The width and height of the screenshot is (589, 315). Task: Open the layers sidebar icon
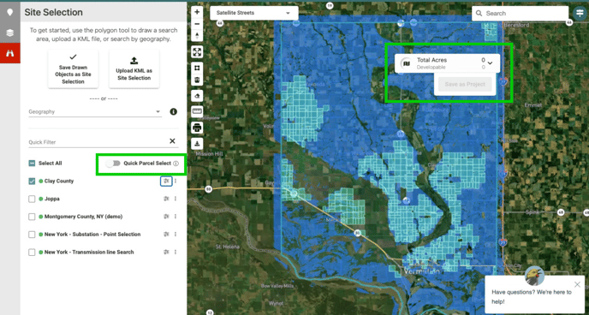pos(10,33)
